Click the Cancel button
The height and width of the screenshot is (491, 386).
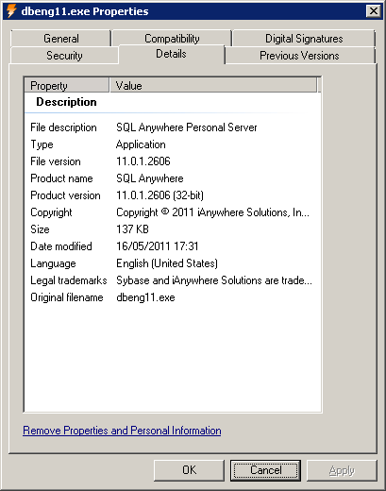(265, 470)
